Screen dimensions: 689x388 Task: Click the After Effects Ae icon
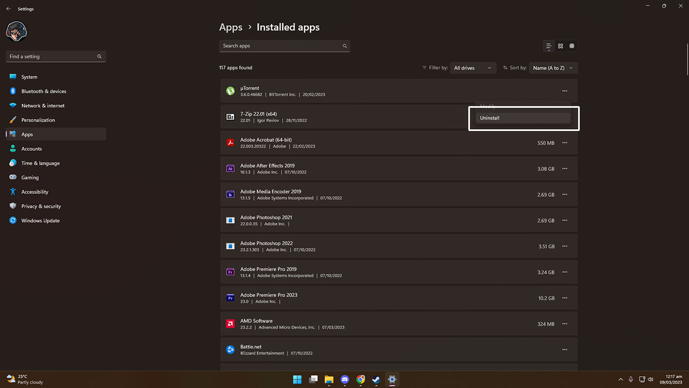click(230, 169)
